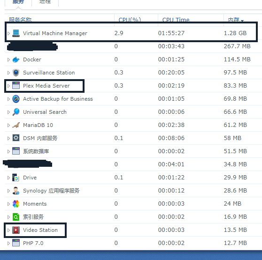Expand the Drive service row

click(x=9, y=178)
